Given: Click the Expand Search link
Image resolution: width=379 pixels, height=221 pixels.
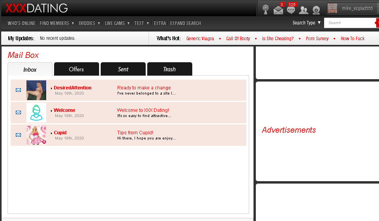Looking at the screenshot, I should tap(186, 23).
